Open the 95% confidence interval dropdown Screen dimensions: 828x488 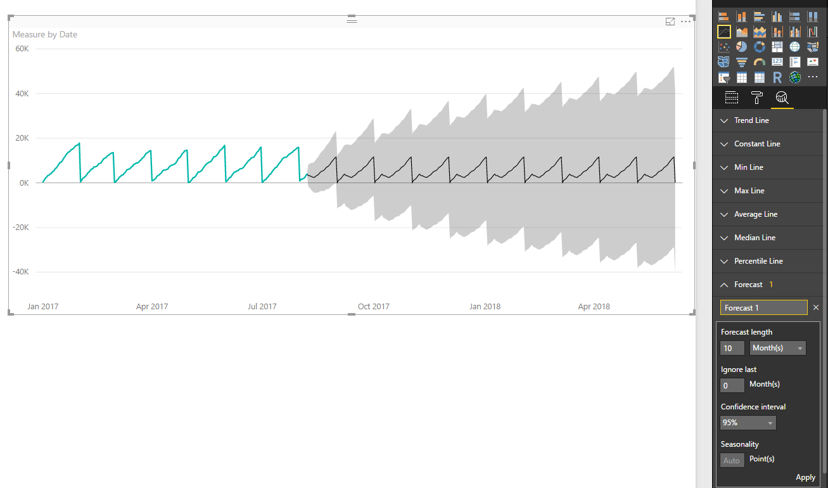(x=748, y=423)
